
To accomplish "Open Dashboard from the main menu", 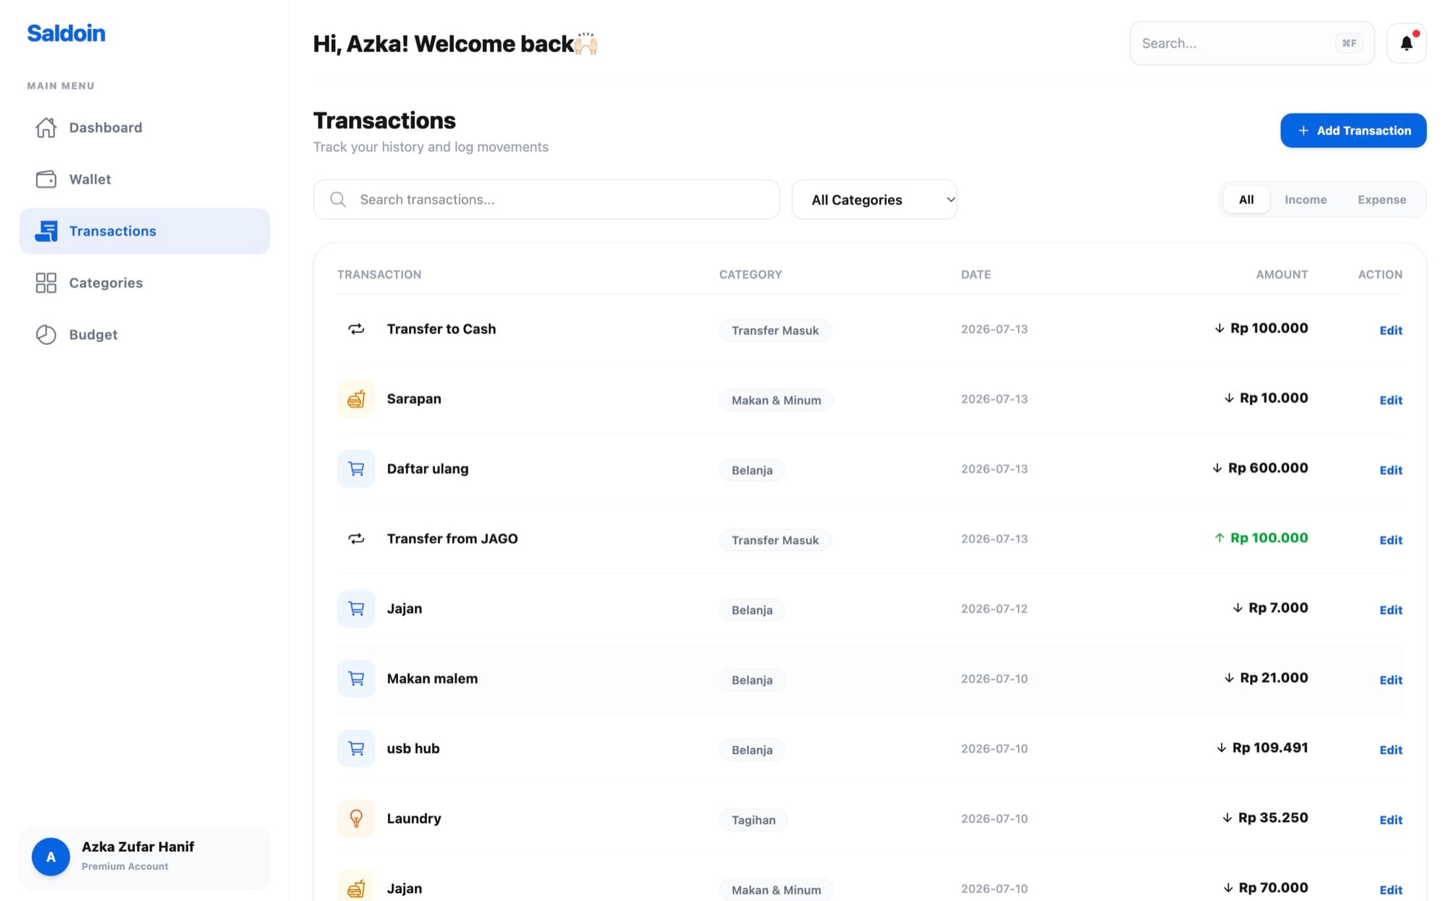I will 144,128.
